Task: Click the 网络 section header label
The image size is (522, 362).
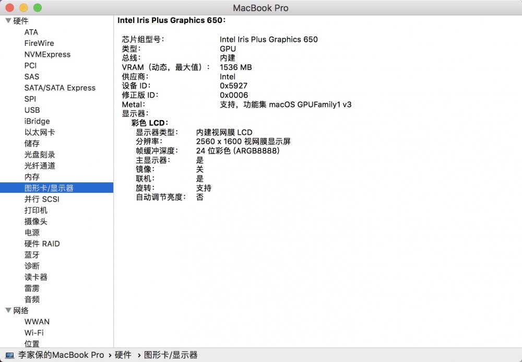Action: point(21,310)
